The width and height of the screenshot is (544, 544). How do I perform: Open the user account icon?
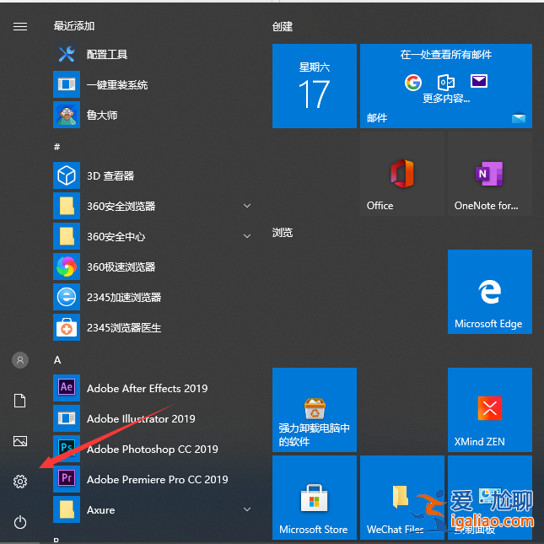pyautogui.click(x=20, y=360)
